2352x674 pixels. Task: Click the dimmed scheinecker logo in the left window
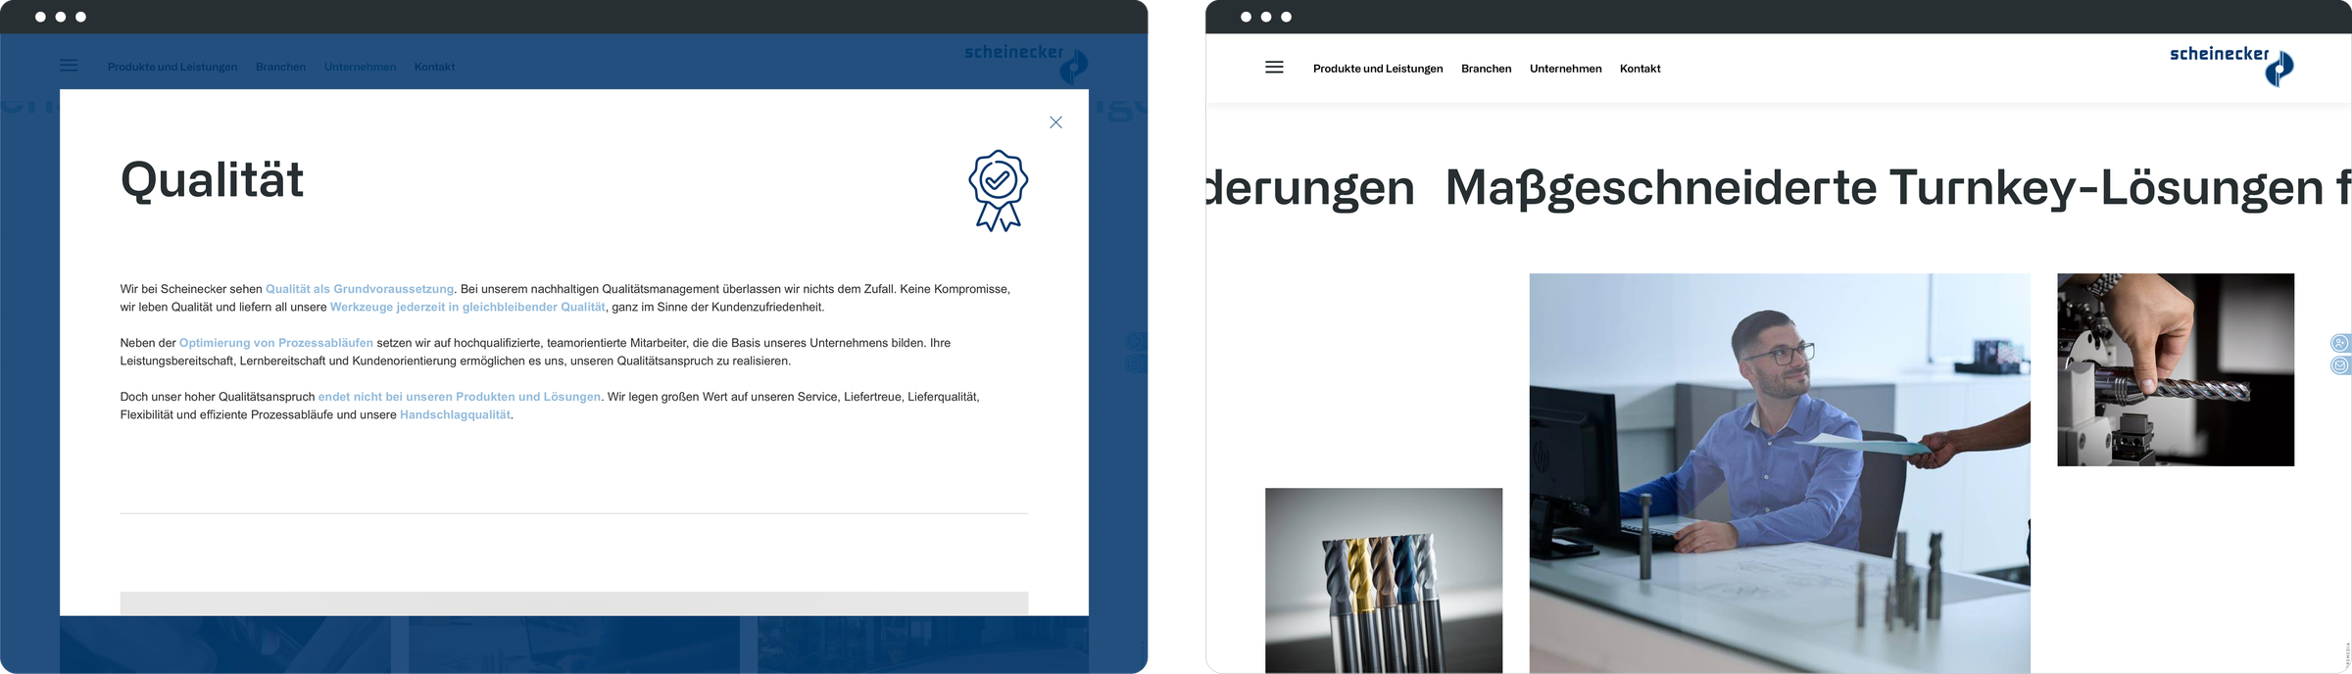point(1026,64)
